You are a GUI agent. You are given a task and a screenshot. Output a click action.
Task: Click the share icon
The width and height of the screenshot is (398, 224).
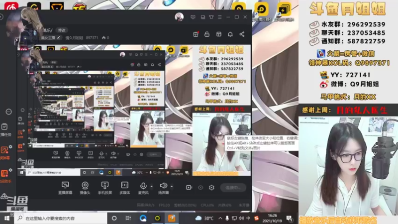pyautogui.click(x=242, y=34)
